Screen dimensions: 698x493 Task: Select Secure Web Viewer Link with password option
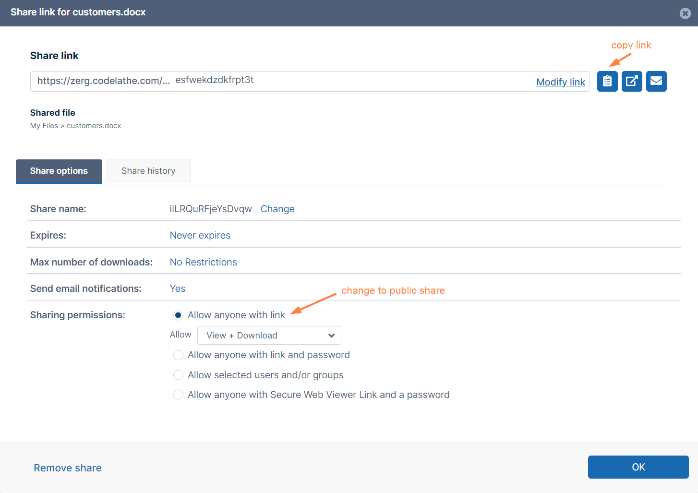(178, 395)
